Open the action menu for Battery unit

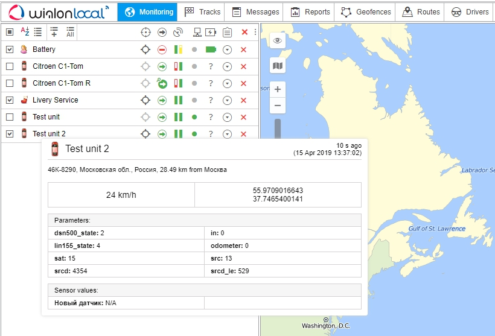pos(227,49)
